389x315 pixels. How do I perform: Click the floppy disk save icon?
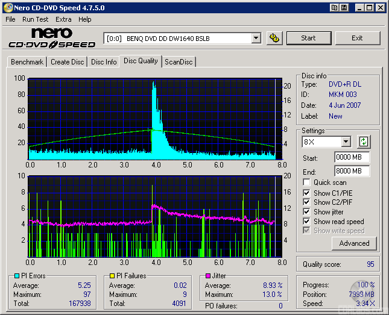(344, 8)
